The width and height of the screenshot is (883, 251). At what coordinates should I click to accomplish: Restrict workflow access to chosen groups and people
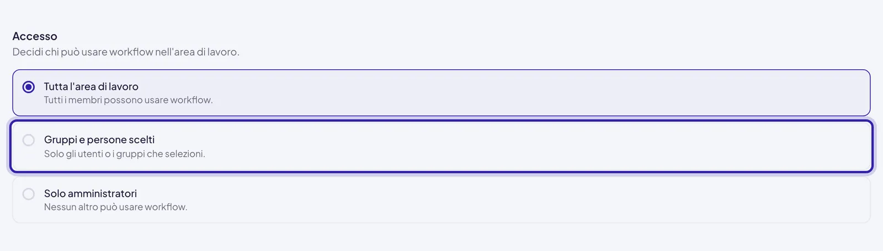coord(441,146)
